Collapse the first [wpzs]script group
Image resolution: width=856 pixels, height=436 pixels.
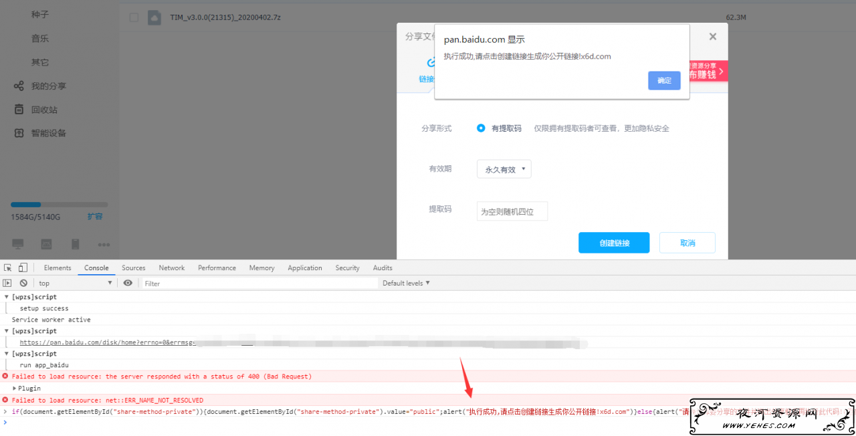[7, 297]
